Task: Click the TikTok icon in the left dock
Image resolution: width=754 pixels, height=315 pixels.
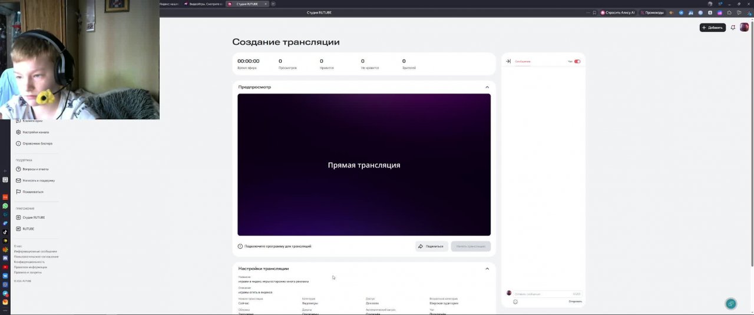Action: pyautogui.click(x=5, y=232)
